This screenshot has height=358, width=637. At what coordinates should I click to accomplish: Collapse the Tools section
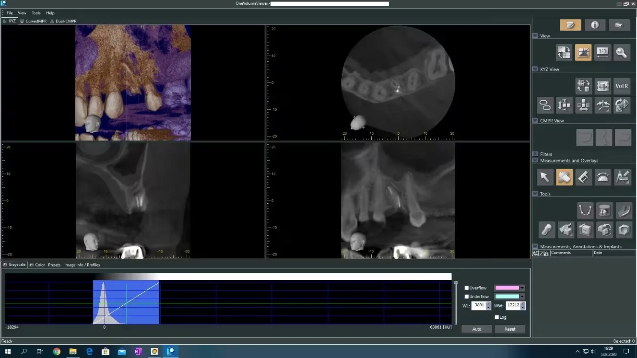(535, 194)
